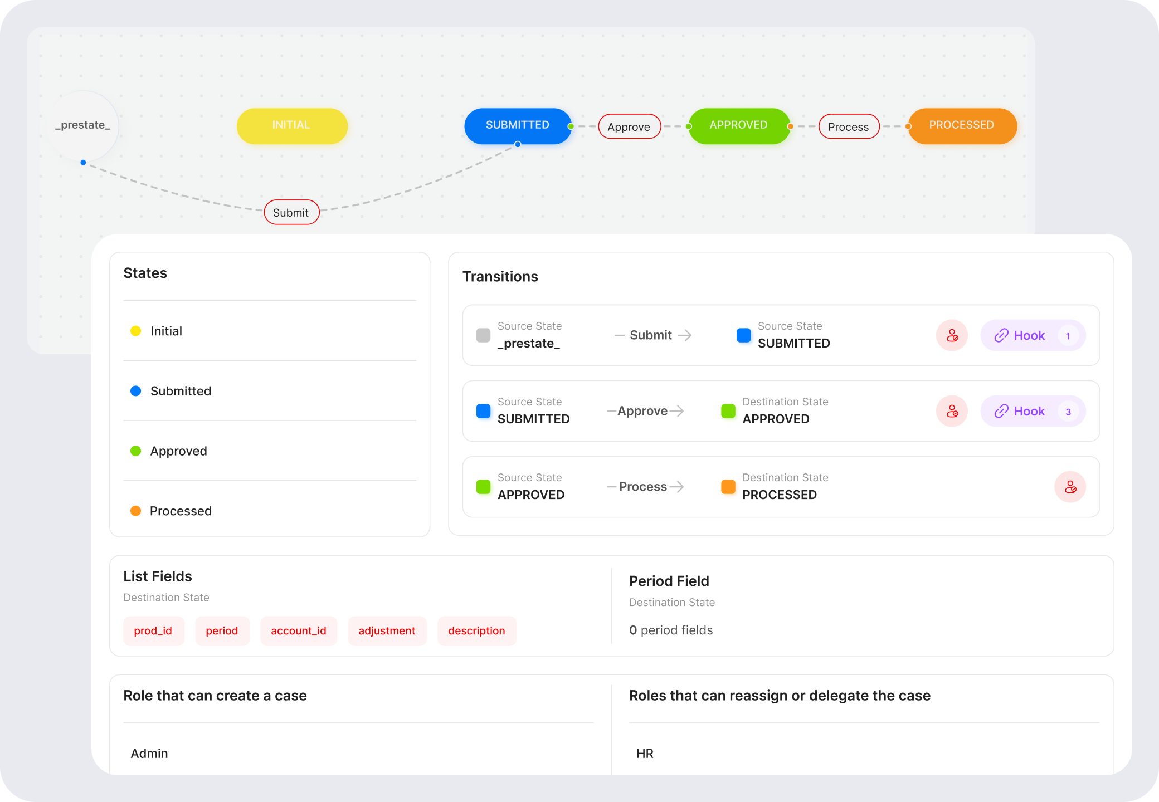The height and width of the screenshot is (802, 1159).
Task: Click the Approve transition label in diagram
Action: pos(629,126)
